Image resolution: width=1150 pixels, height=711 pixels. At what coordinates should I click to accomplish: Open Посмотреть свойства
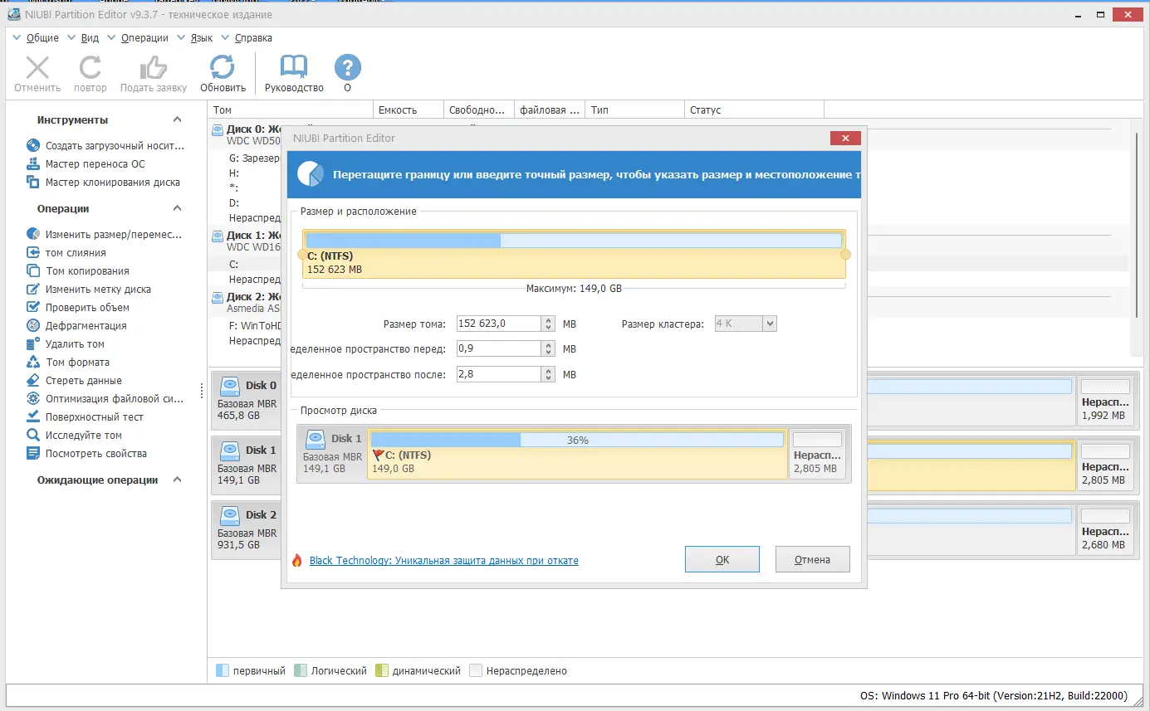[x=86, y=454]
